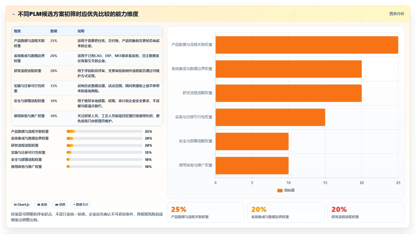Click the title icon beside 不同PLM候选方案
416x234 pixels.
coord(13,14)
